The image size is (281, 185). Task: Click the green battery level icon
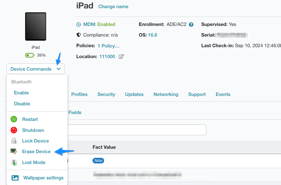(30, 55)
